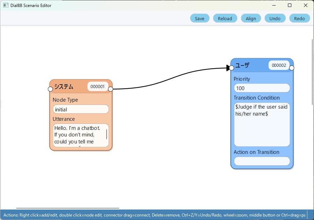This screenshot has height=220, width=314.
Task: Reload the scenario with Reload button
Action: point(225,18)
